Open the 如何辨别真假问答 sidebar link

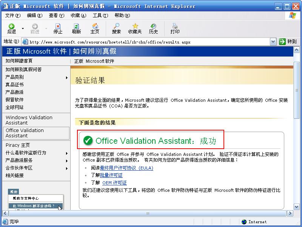pos(23,69)
